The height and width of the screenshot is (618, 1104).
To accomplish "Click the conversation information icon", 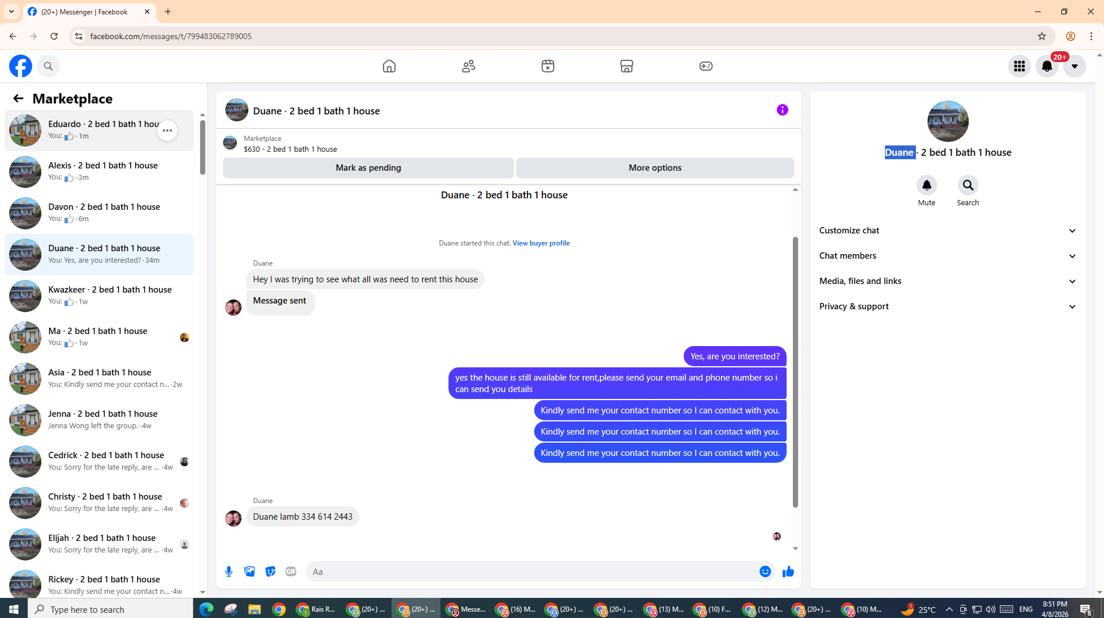I will point(782,110).
